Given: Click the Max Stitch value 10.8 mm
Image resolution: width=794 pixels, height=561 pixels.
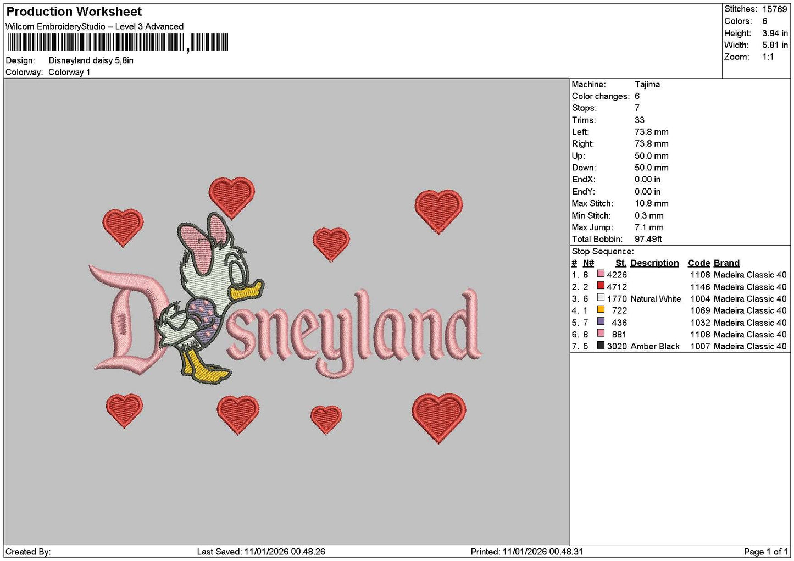Looking at the screenshot, I should point(652,203).
